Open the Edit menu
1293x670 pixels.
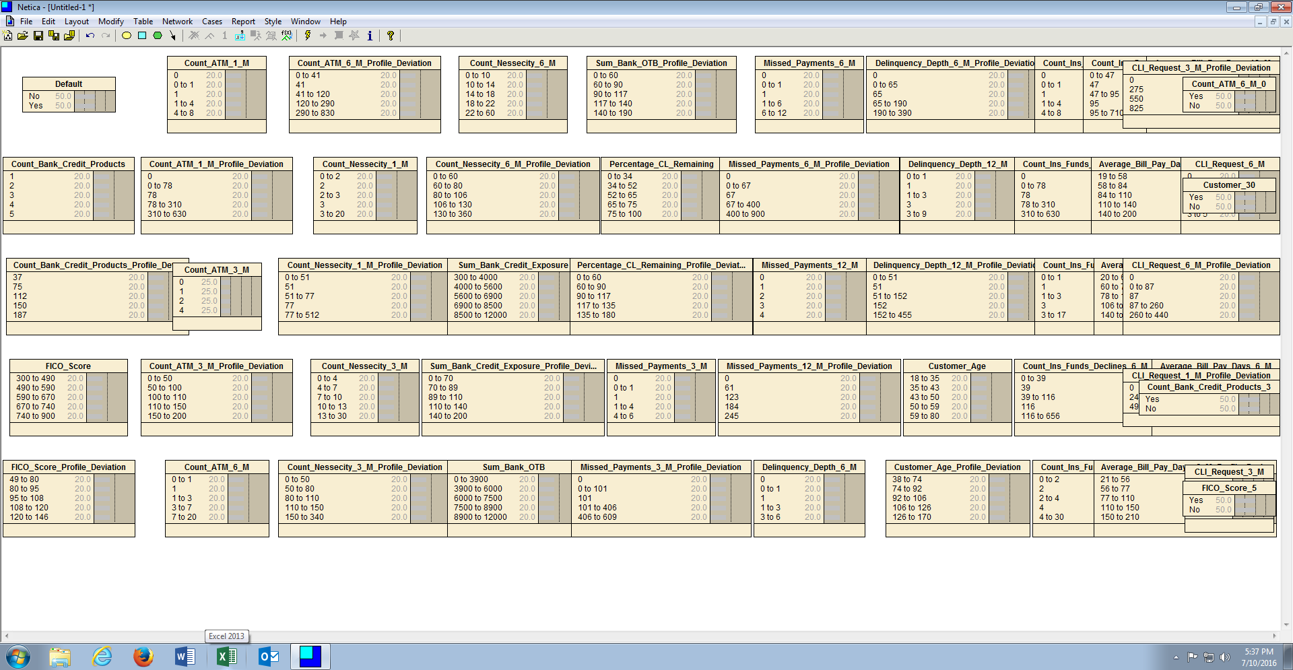click(48, 22)
